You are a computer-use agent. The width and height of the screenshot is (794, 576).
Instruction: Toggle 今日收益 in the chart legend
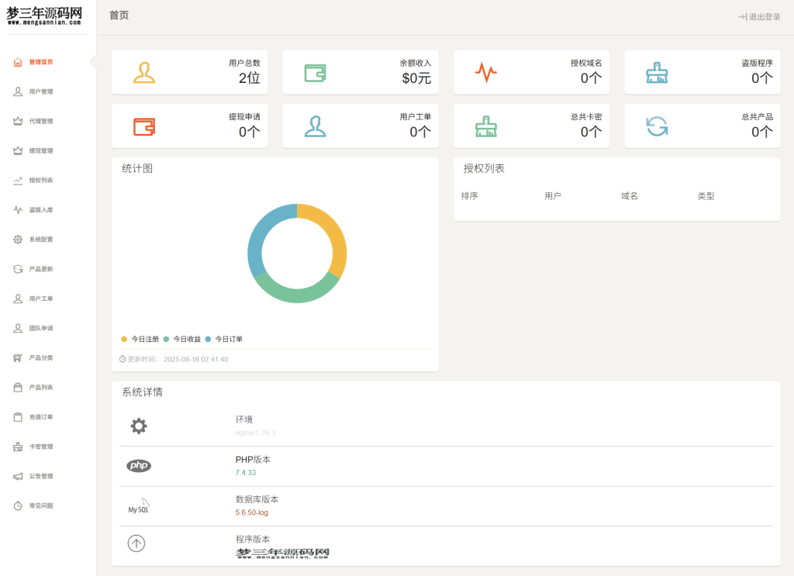pyautogui.click(x=185, y=339)
